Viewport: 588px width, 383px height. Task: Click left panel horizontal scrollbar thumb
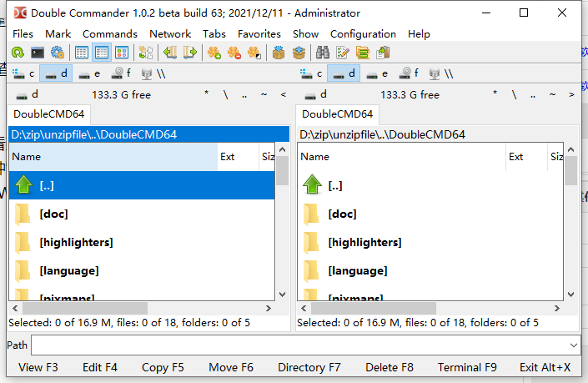[85, 309]
